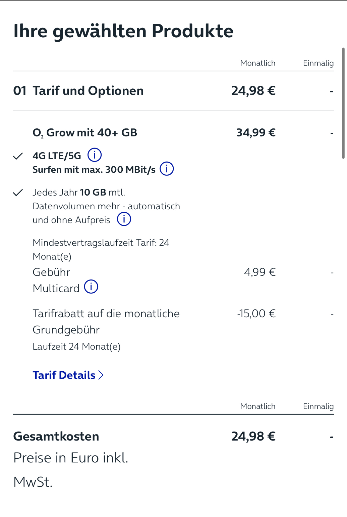Click the Gesamtkosten label

point(56,436)
